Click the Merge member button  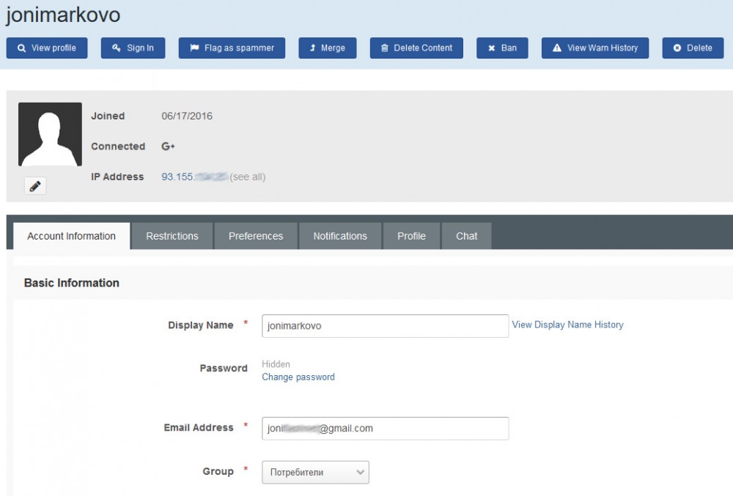tap(327, 48)
